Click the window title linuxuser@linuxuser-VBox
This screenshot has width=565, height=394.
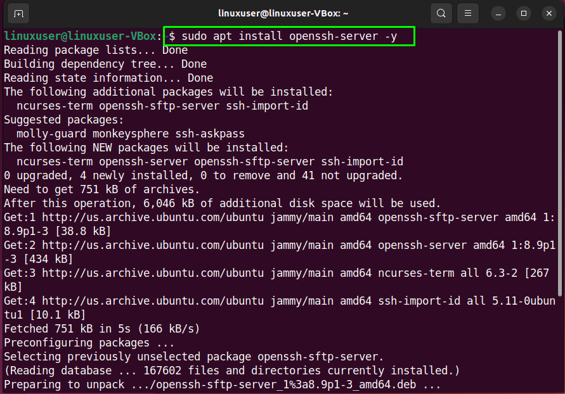[283, 14]
